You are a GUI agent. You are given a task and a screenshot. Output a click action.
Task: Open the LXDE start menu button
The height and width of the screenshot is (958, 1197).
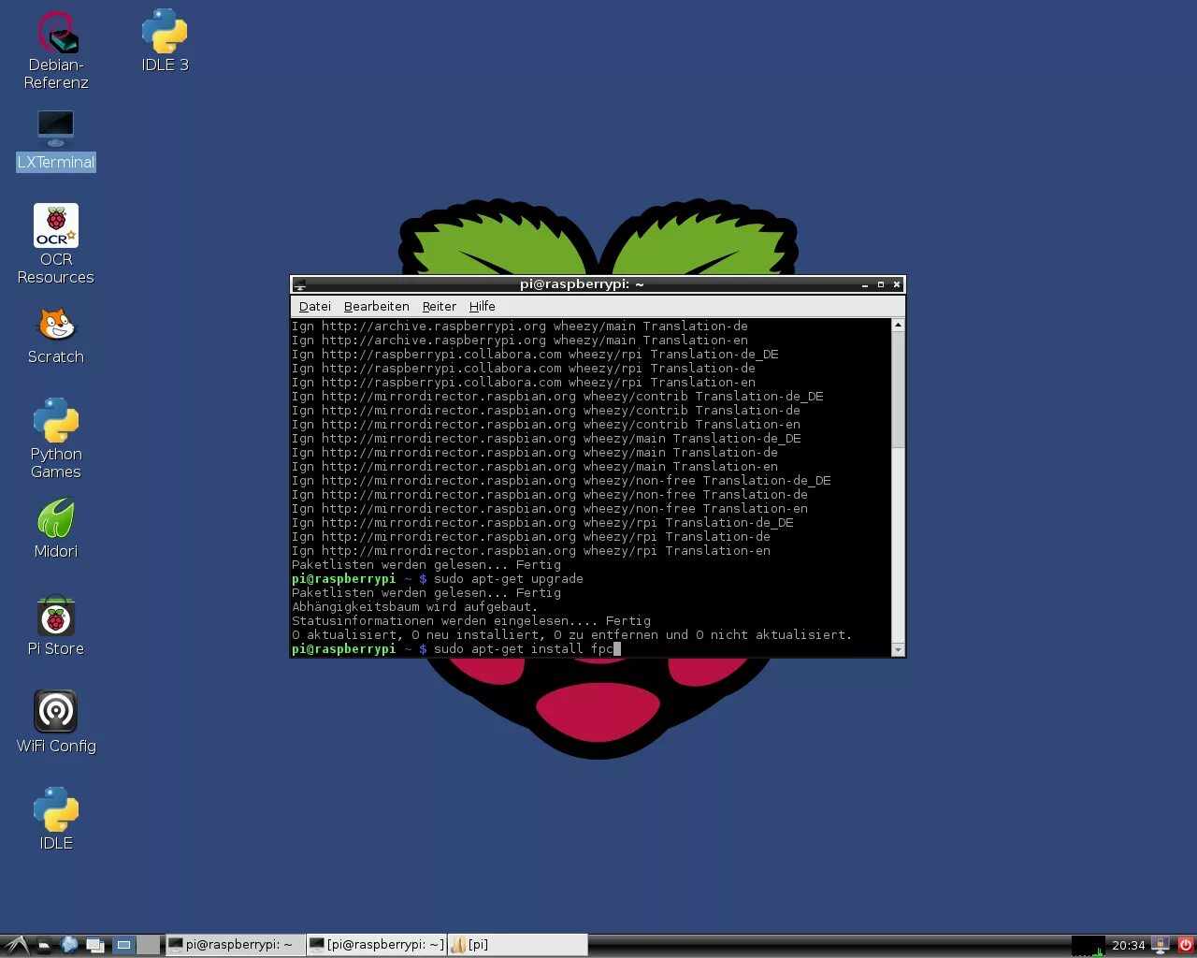pos(16,945)
